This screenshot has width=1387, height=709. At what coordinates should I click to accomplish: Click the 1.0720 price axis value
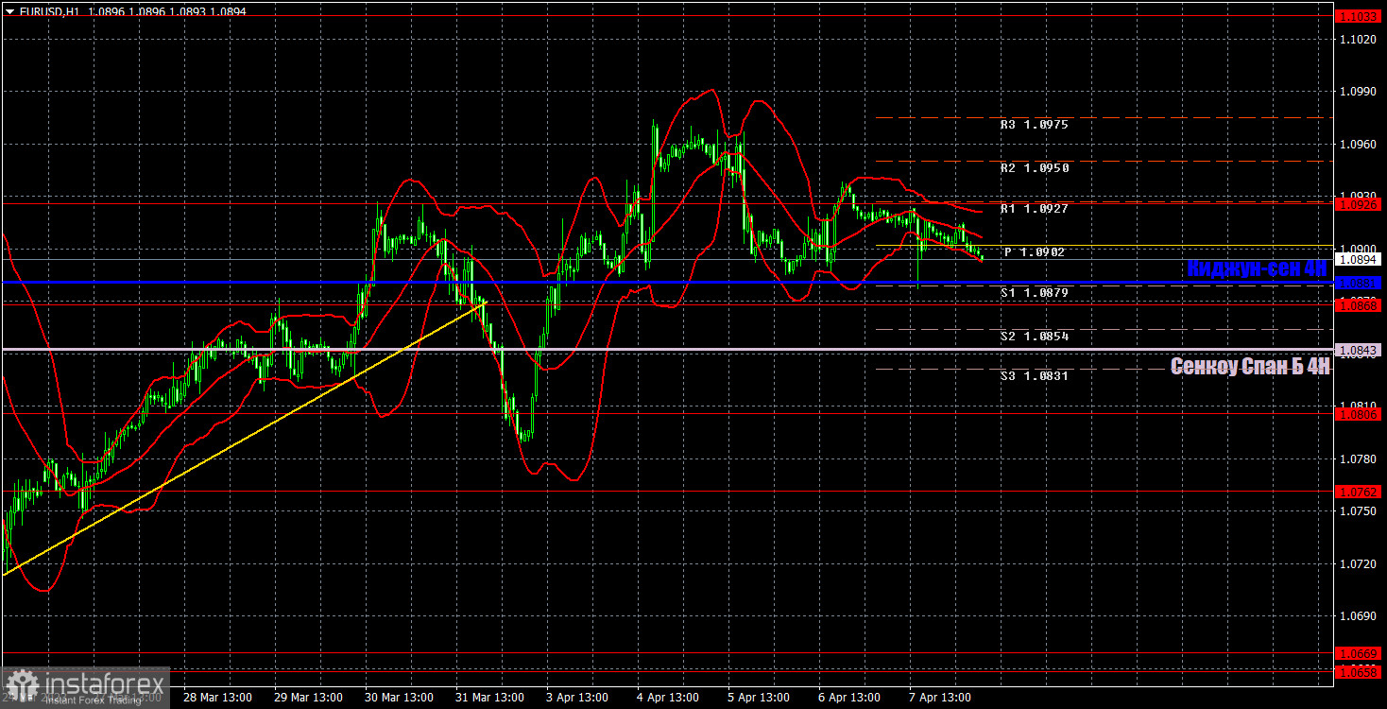tap(1357, 563)
